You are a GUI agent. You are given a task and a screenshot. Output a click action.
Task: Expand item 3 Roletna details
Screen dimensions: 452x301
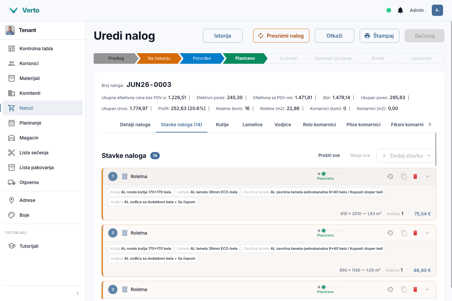[428, 289]
